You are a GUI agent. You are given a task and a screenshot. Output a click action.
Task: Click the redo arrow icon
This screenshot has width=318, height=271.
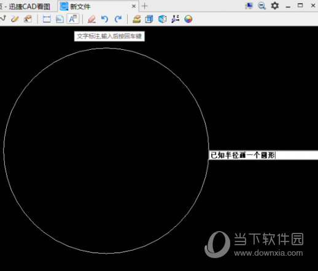pyautogui.click(x=118, y=19)
